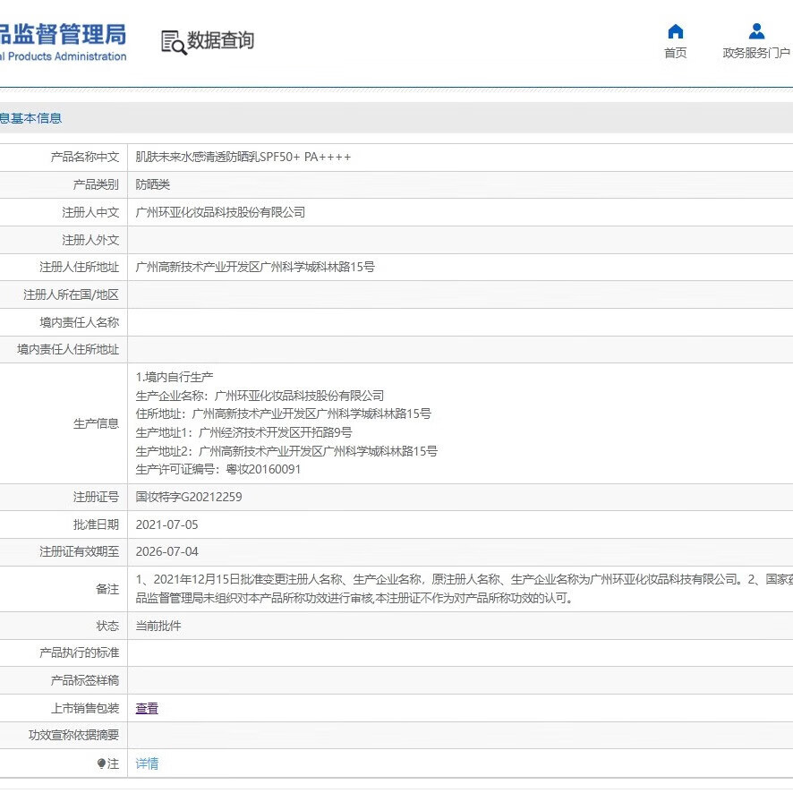Click the lightbulb icon beside 注
The width and height of the screenshot is (793, 793).
[101, 763]
